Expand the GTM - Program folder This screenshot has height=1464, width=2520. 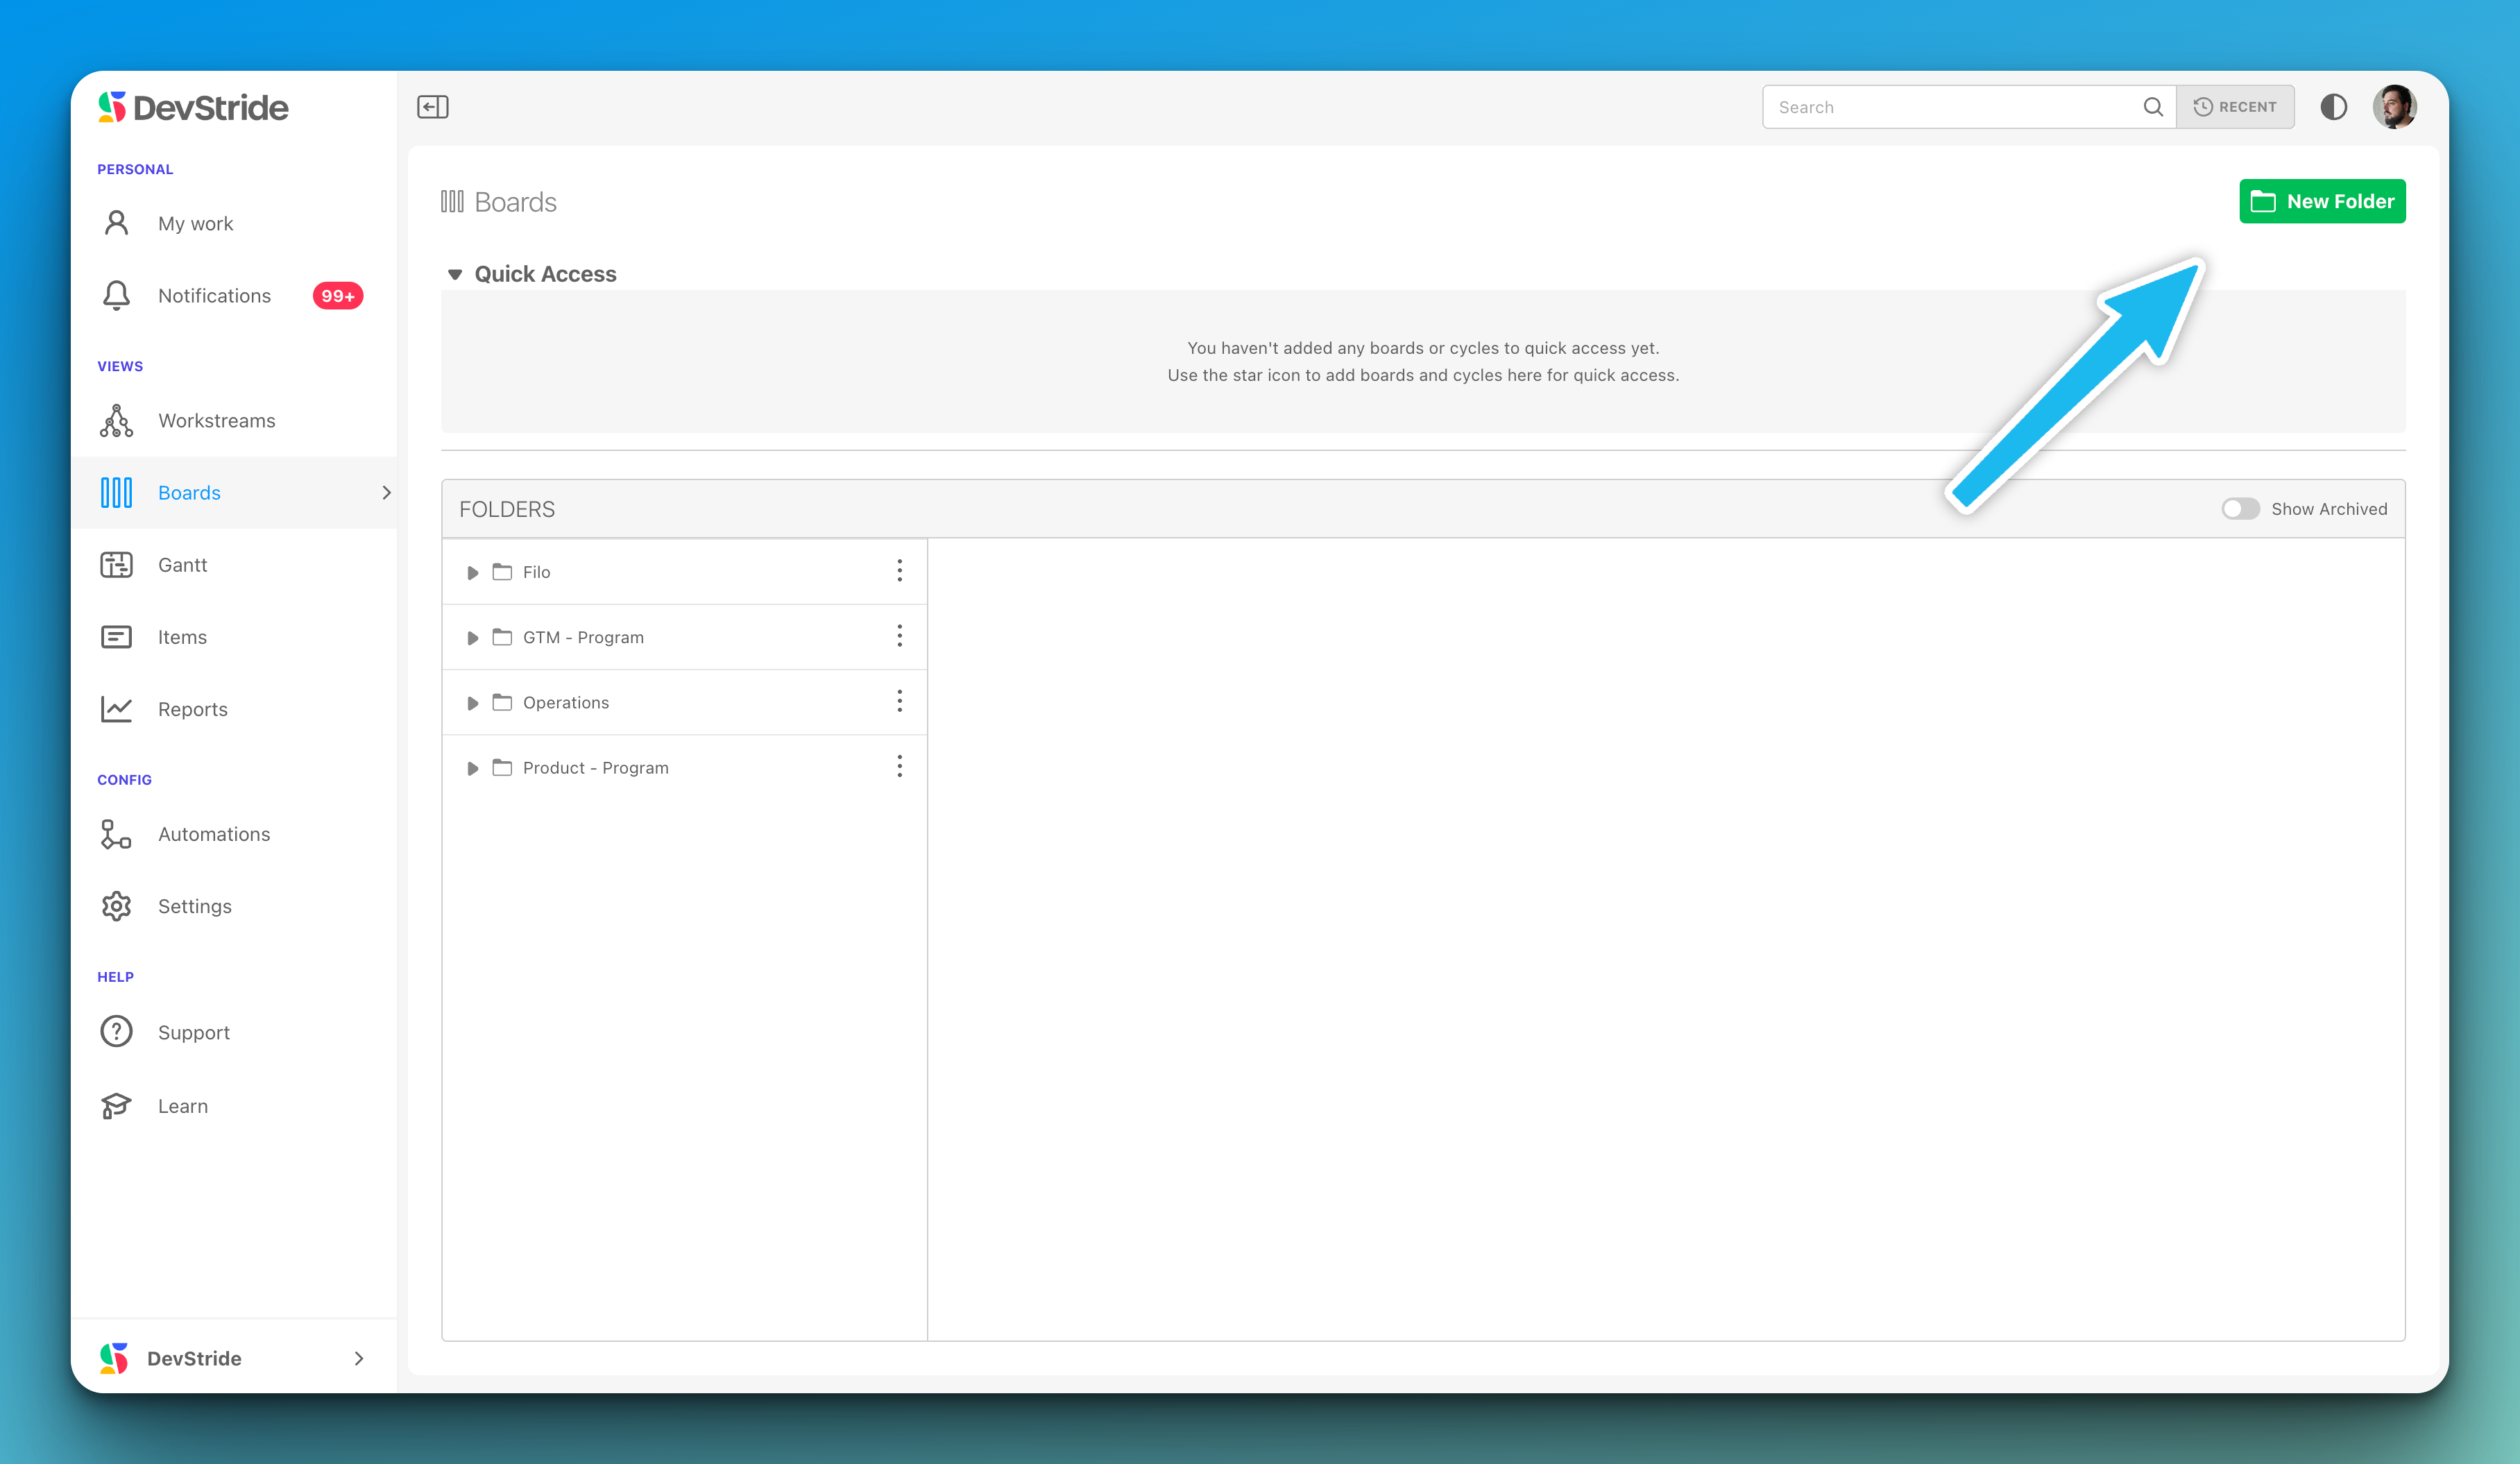click(472, 638)
